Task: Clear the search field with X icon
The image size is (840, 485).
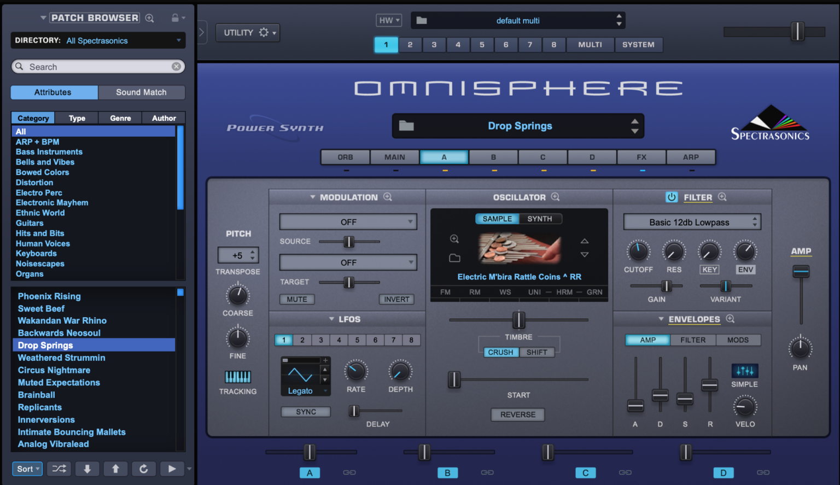Action: click(176, 67)
